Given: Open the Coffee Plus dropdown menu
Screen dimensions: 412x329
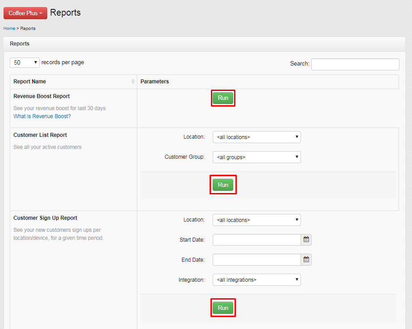Looking at the screenshot, I should click(x=25, y=13).
